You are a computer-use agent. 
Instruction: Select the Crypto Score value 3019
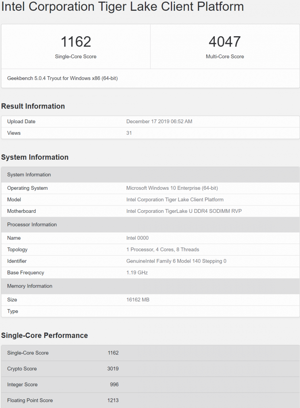(113, 369)
